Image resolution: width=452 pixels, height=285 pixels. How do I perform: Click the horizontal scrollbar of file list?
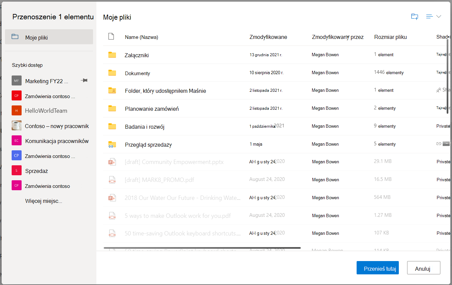pyautogui.click(x=202, y=248)
